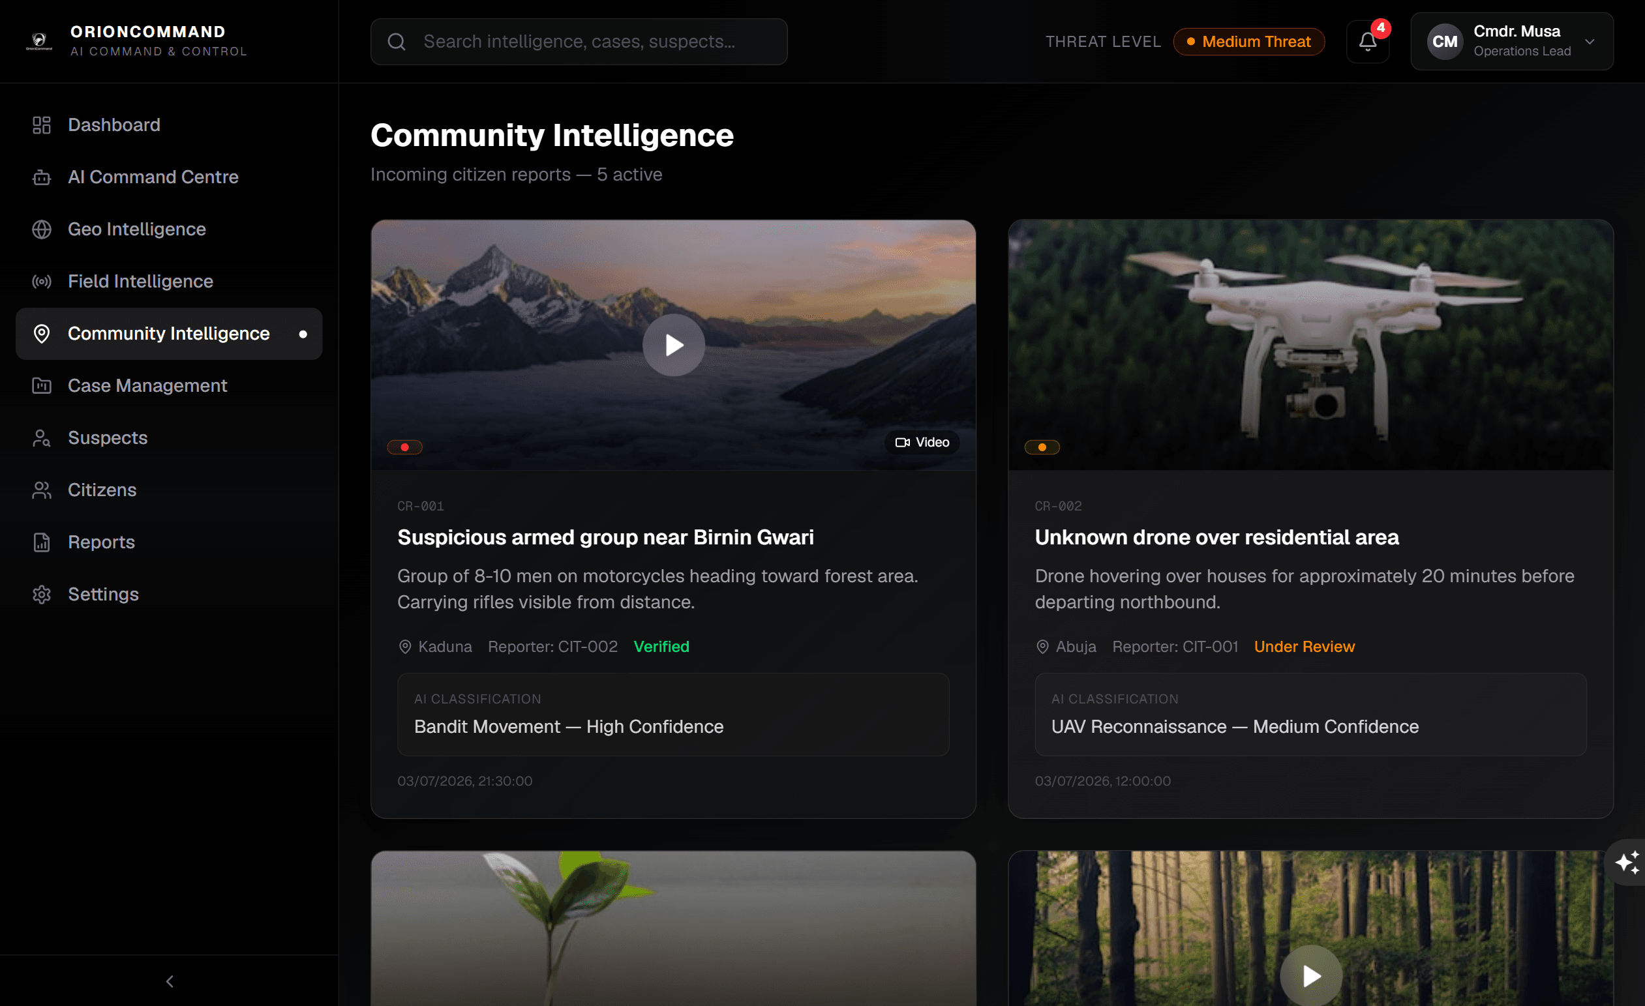Select Case Management in sidebar
Viewport: 1645px width, 1006px height.
[169, 385]
